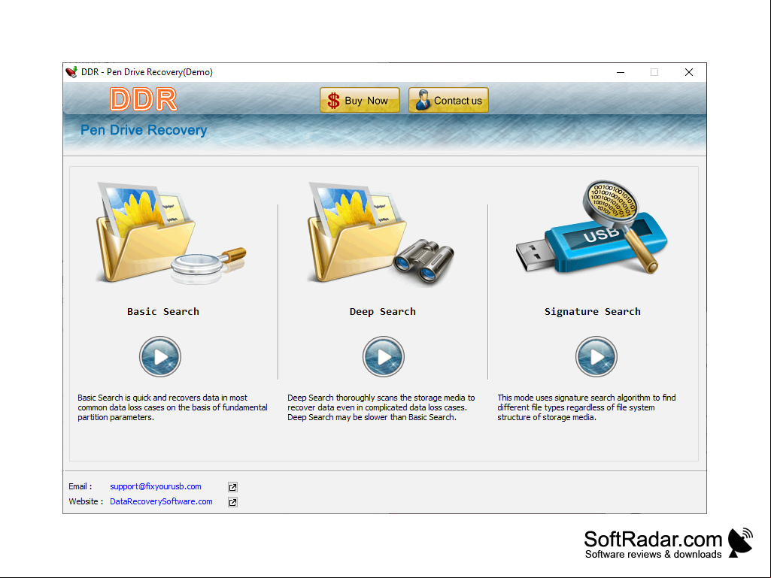The image size is (771, 578).
Task: Click external-link icon next to email address
Action: 233,487
